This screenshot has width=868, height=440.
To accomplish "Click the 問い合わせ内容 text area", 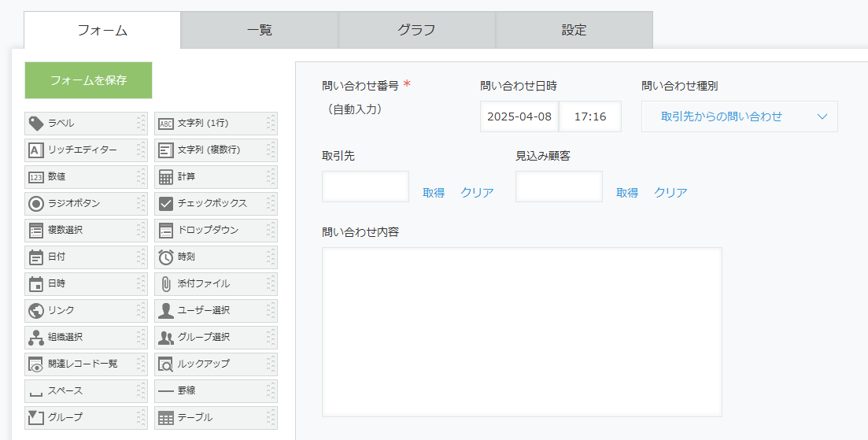I will pos(522,332).
